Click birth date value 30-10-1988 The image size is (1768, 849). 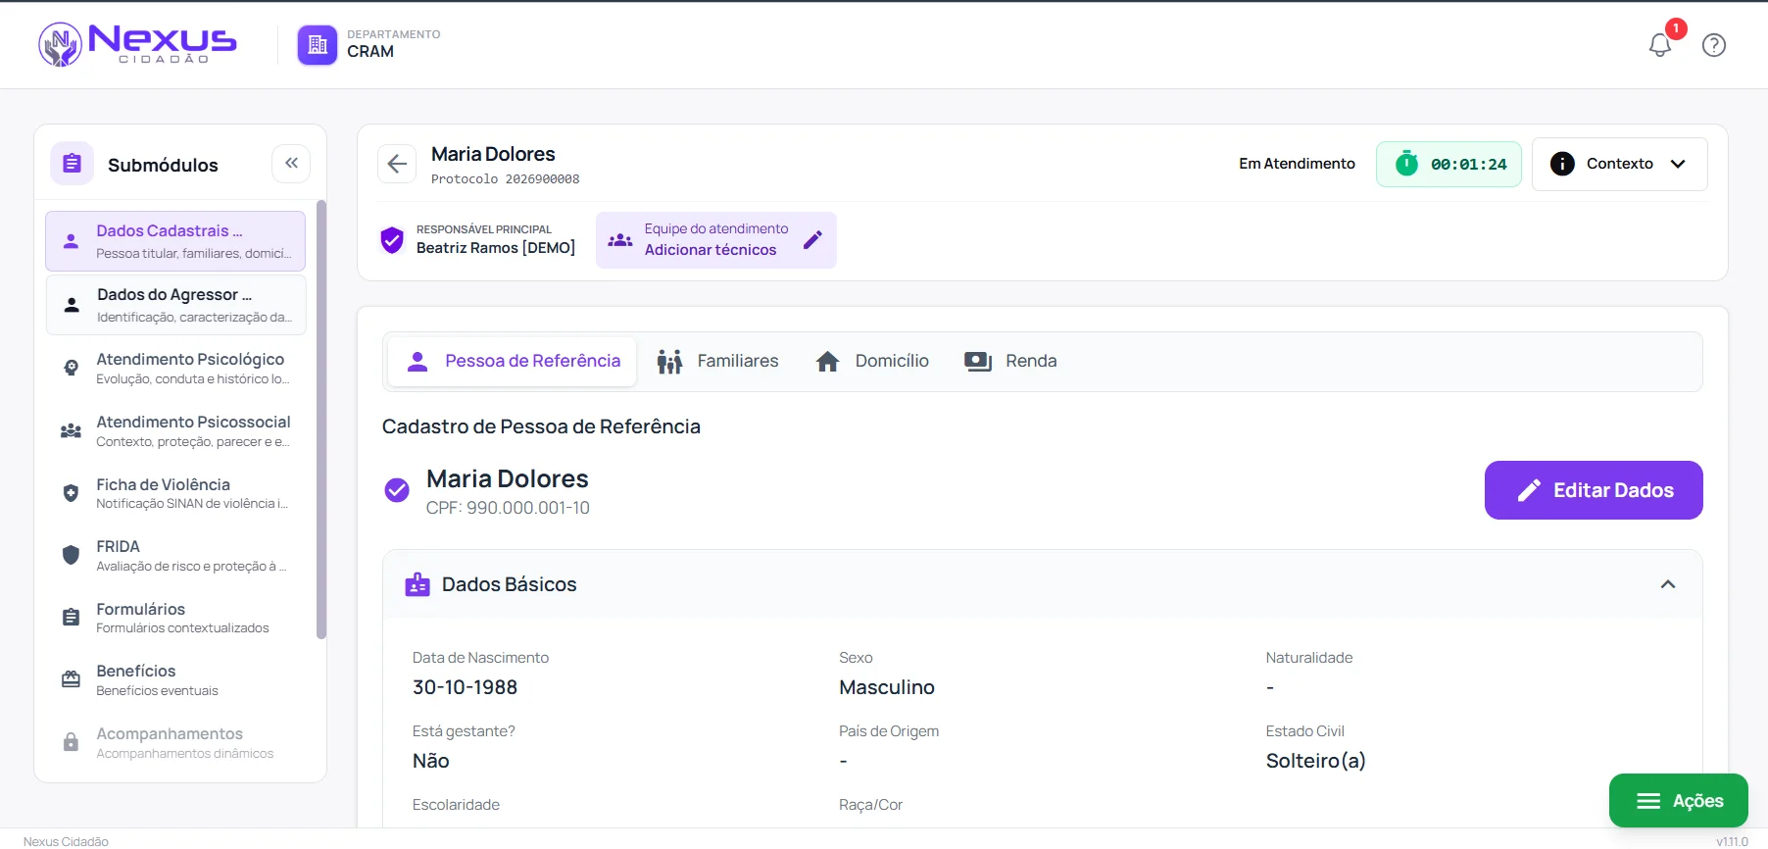(x=465, y=687)
